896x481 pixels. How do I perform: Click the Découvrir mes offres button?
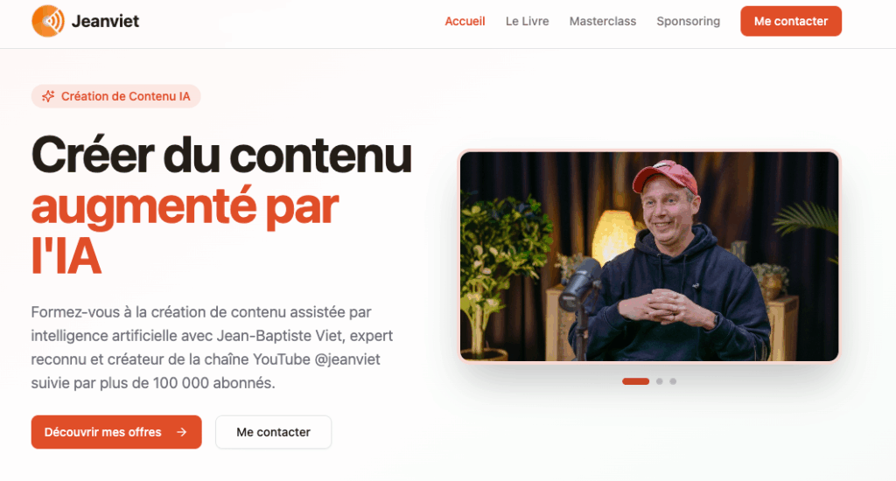pyautogui.click(x=116, y=432)
